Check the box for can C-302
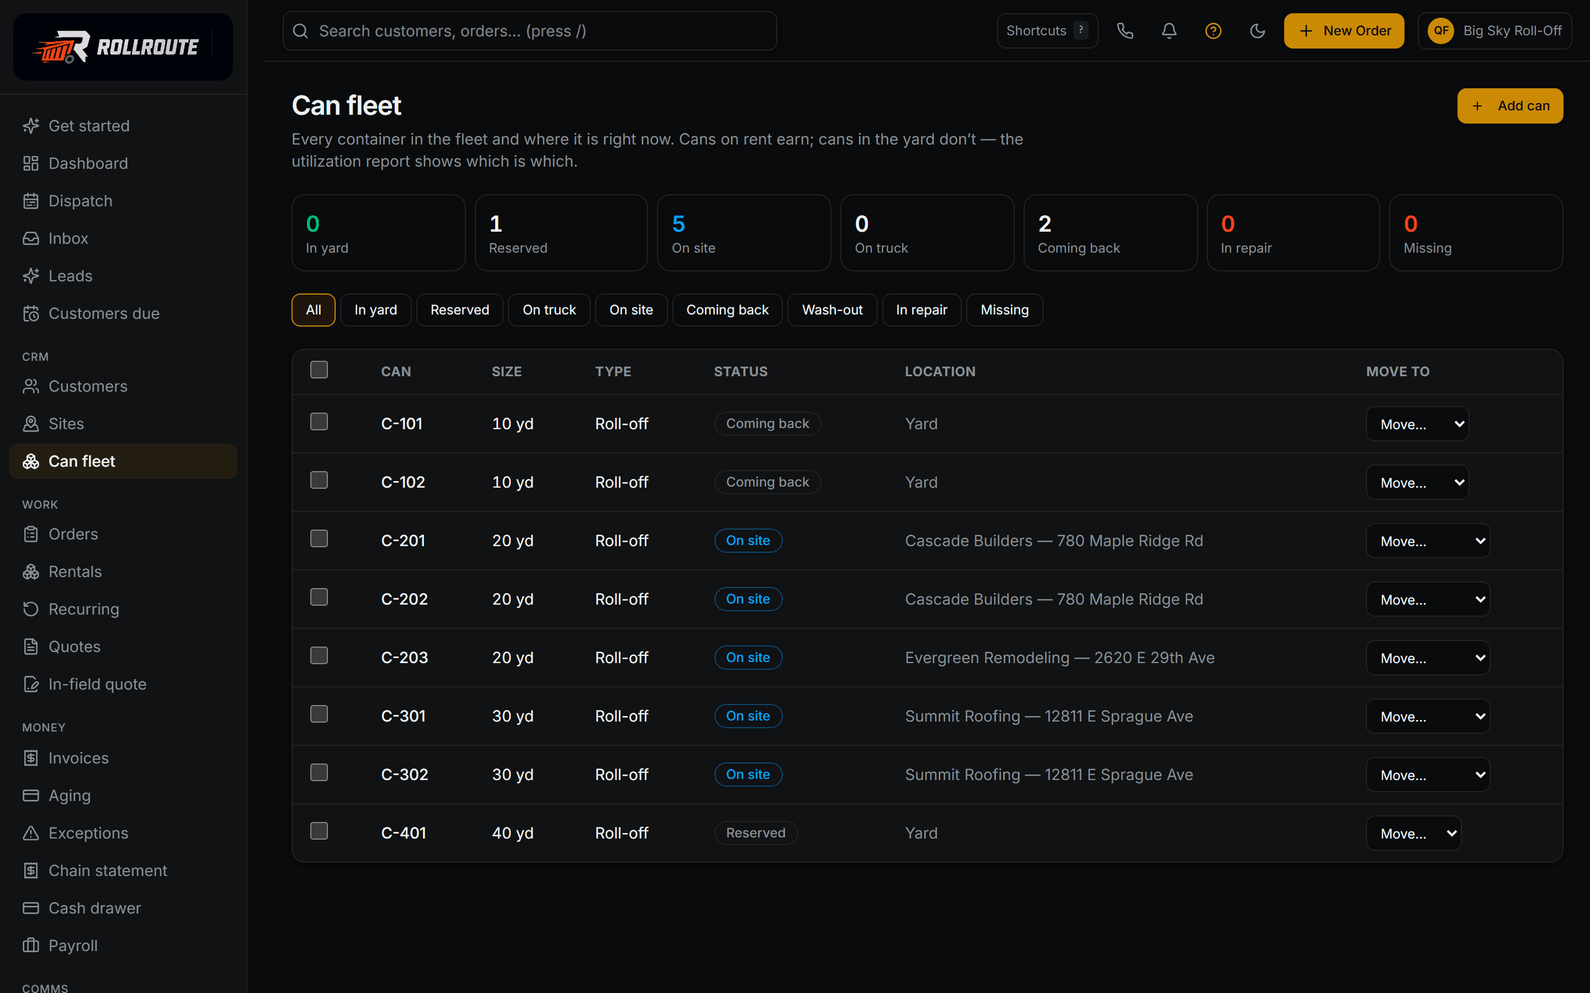The height and width of the screenshot is (993, 1590). coord(319,772)
